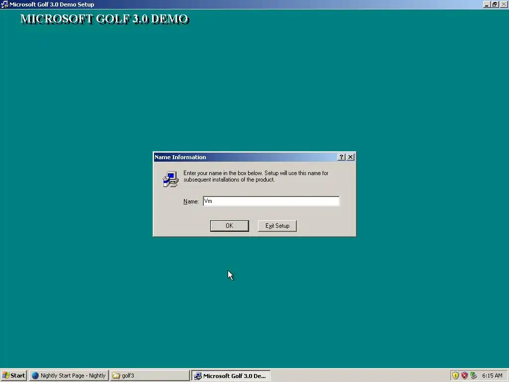Open the golf3 folder from the taskbar
This screenshot has width=509, height=382.
150,376
